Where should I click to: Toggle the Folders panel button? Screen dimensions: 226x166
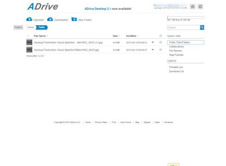pyautogui.click(x=18, y=27)
